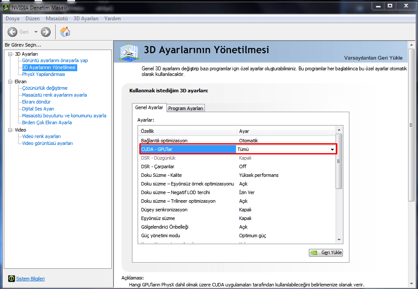
Task: Maximize the NVIDIA Denetim Masası window
Action: pos(390,6)
